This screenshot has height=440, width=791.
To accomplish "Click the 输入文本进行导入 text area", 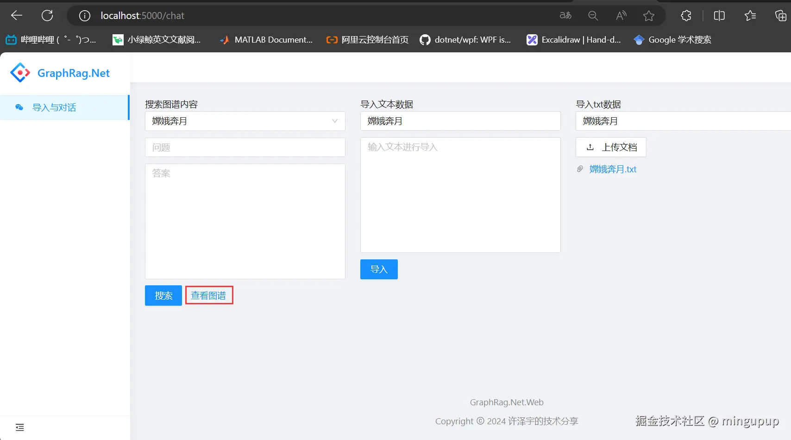I will coord(460,195).
